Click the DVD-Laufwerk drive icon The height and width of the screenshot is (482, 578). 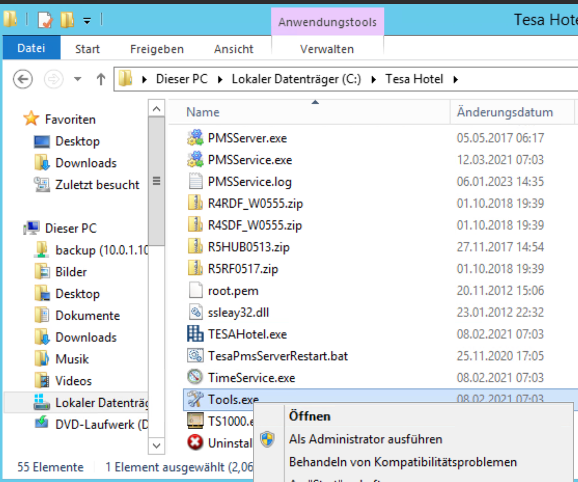[x=41, y=423]
